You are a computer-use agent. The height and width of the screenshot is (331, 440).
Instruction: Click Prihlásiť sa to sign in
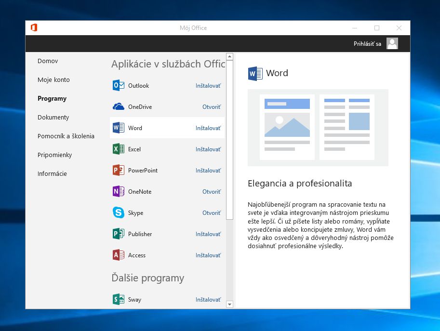pyautogui.click(x=367, y=44)
